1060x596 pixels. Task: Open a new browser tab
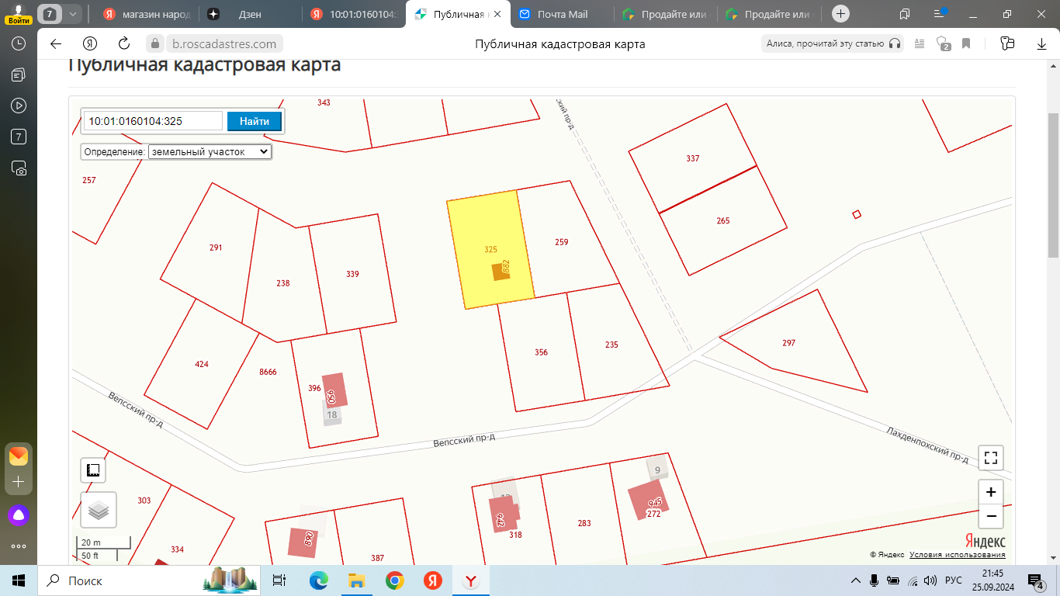click(x=840, y=14)
